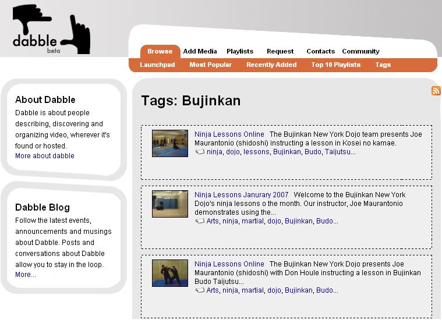This screenshot has height=320, width=442.
Task: Open the Add Media tab
Action: 200,51
